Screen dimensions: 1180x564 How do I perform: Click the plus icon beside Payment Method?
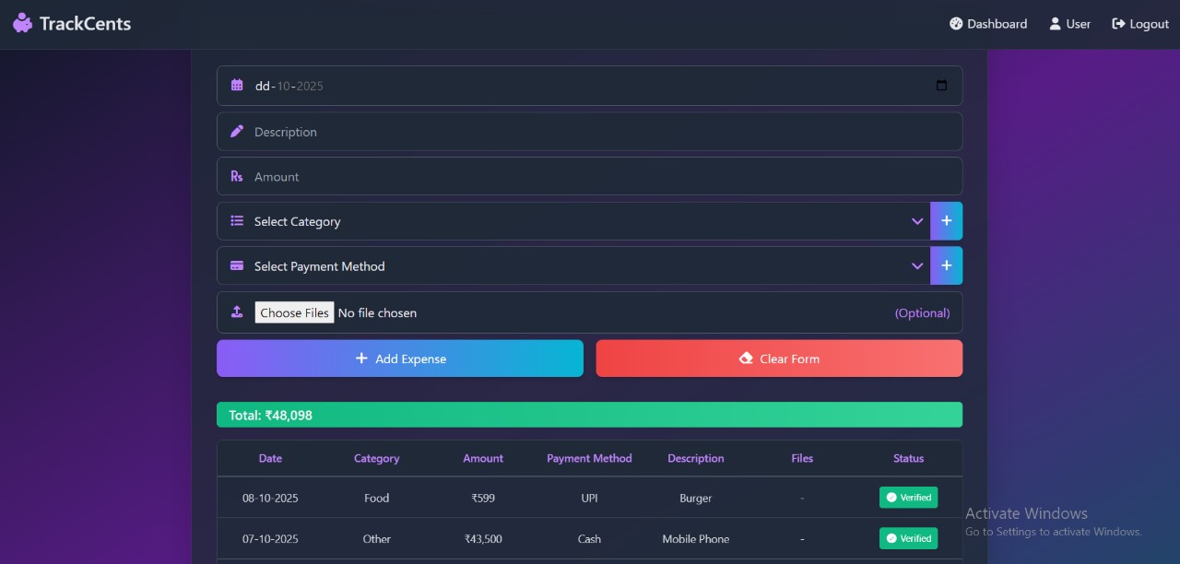(947, 265)
